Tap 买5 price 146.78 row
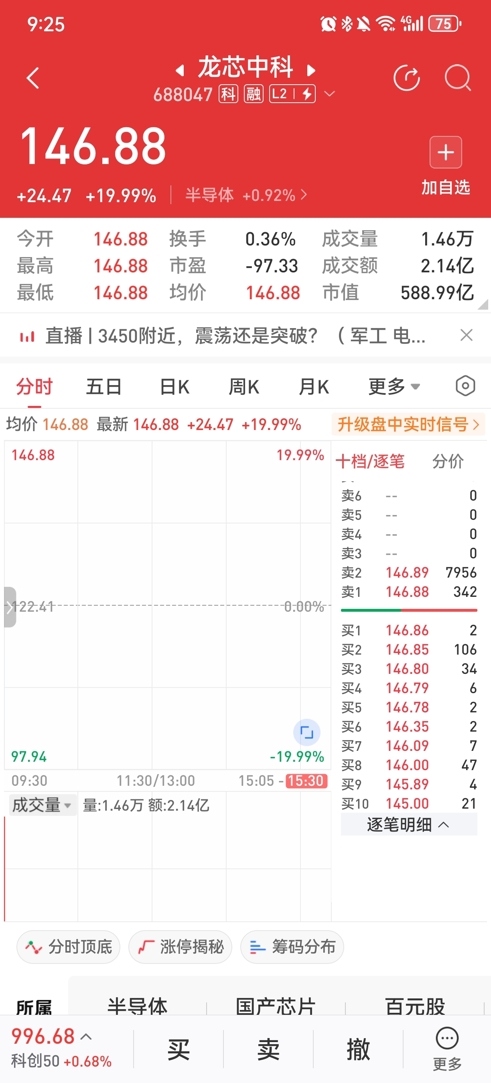 point(409,708)
